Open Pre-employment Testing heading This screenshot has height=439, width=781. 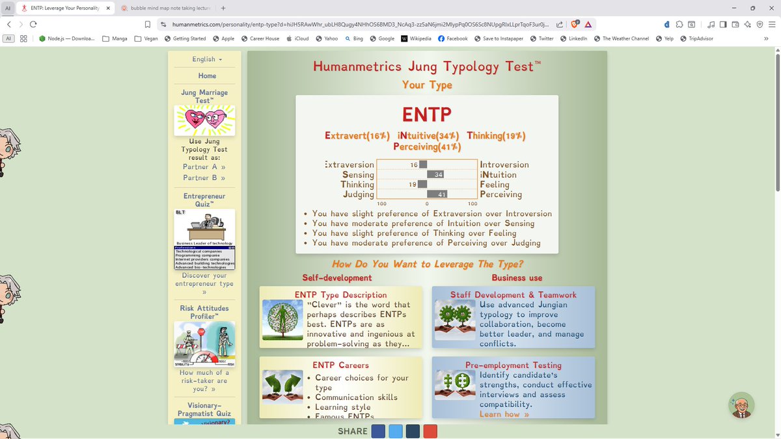(x=514, y=365)
